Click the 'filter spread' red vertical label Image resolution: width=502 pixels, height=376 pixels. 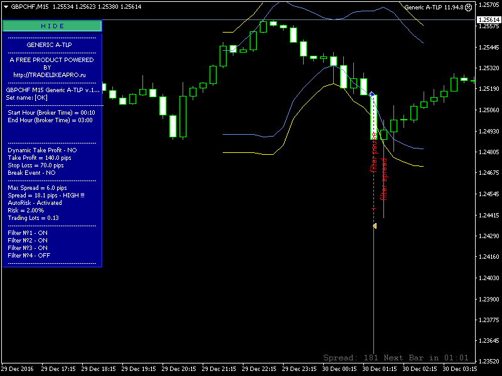pos(383,179)
